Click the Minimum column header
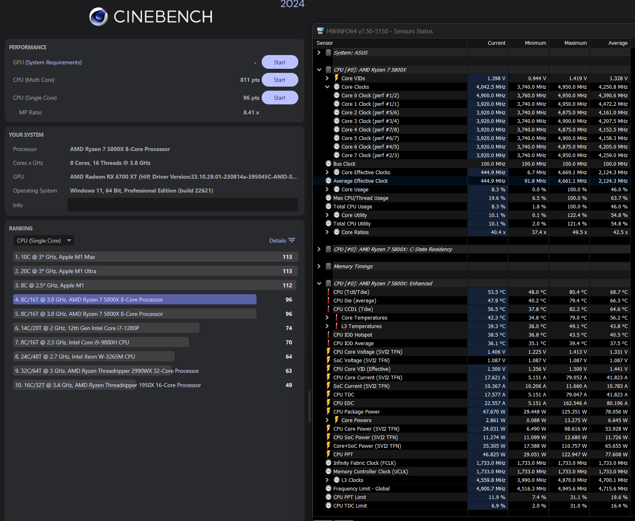This screenshot has height=521, width=635. coord(529,43)
